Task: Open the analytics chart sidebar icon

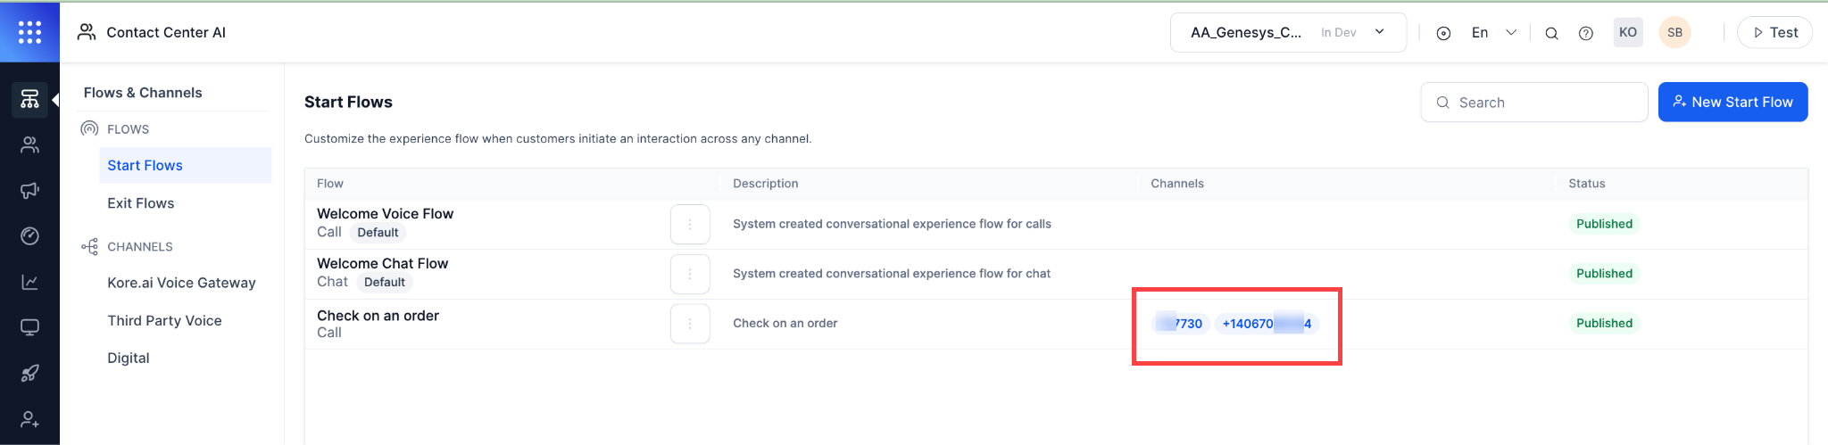Action: click(x=29, y=282)
